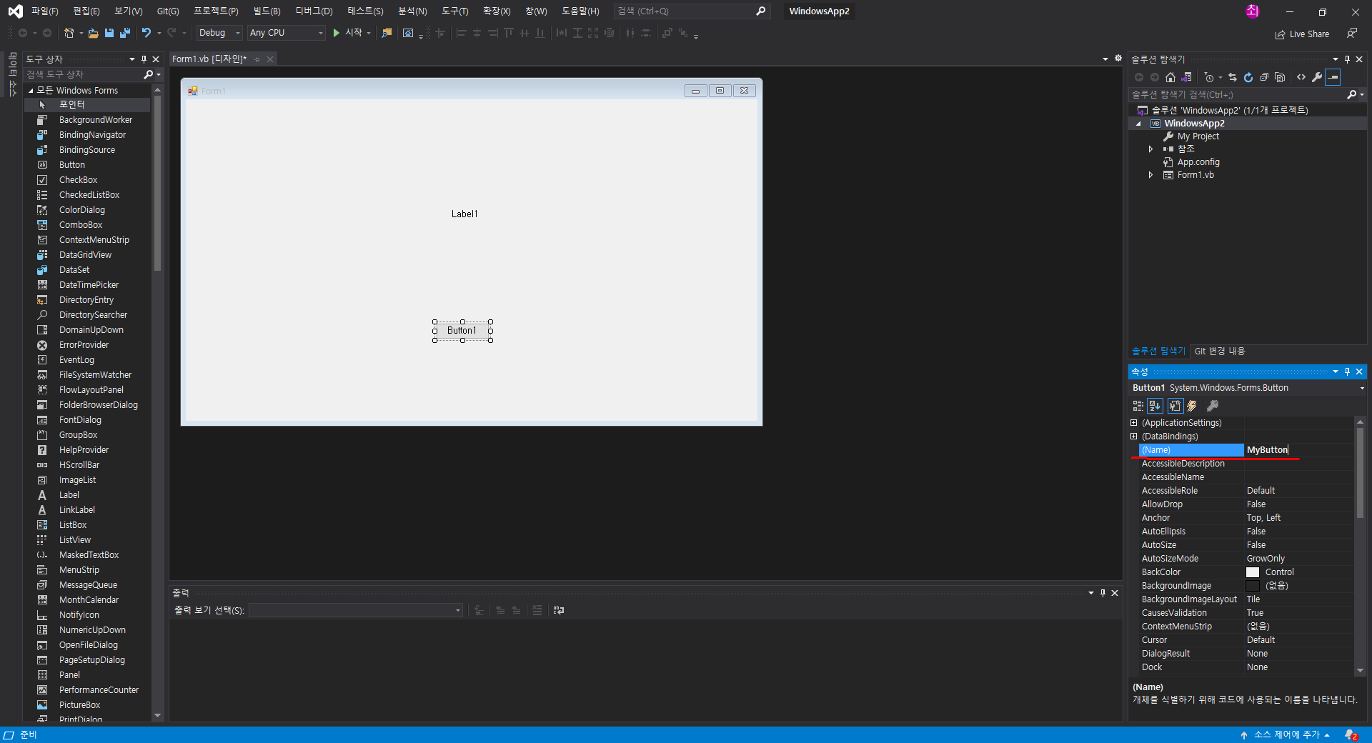
Task: Select Button1 on the Form1 design surface
Action: pyautogui.click(x=463, y=330)
